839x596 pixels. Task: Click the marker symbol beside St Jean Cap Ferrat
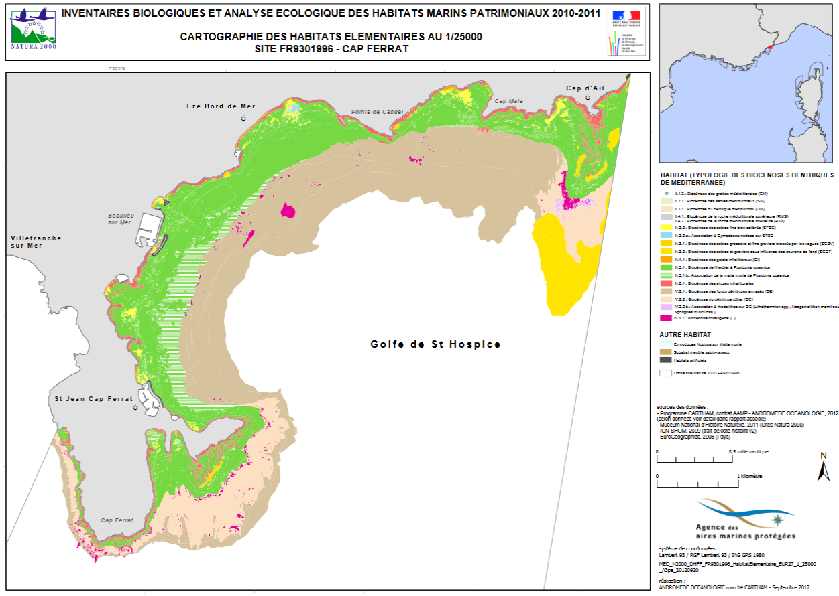(135, 408)
